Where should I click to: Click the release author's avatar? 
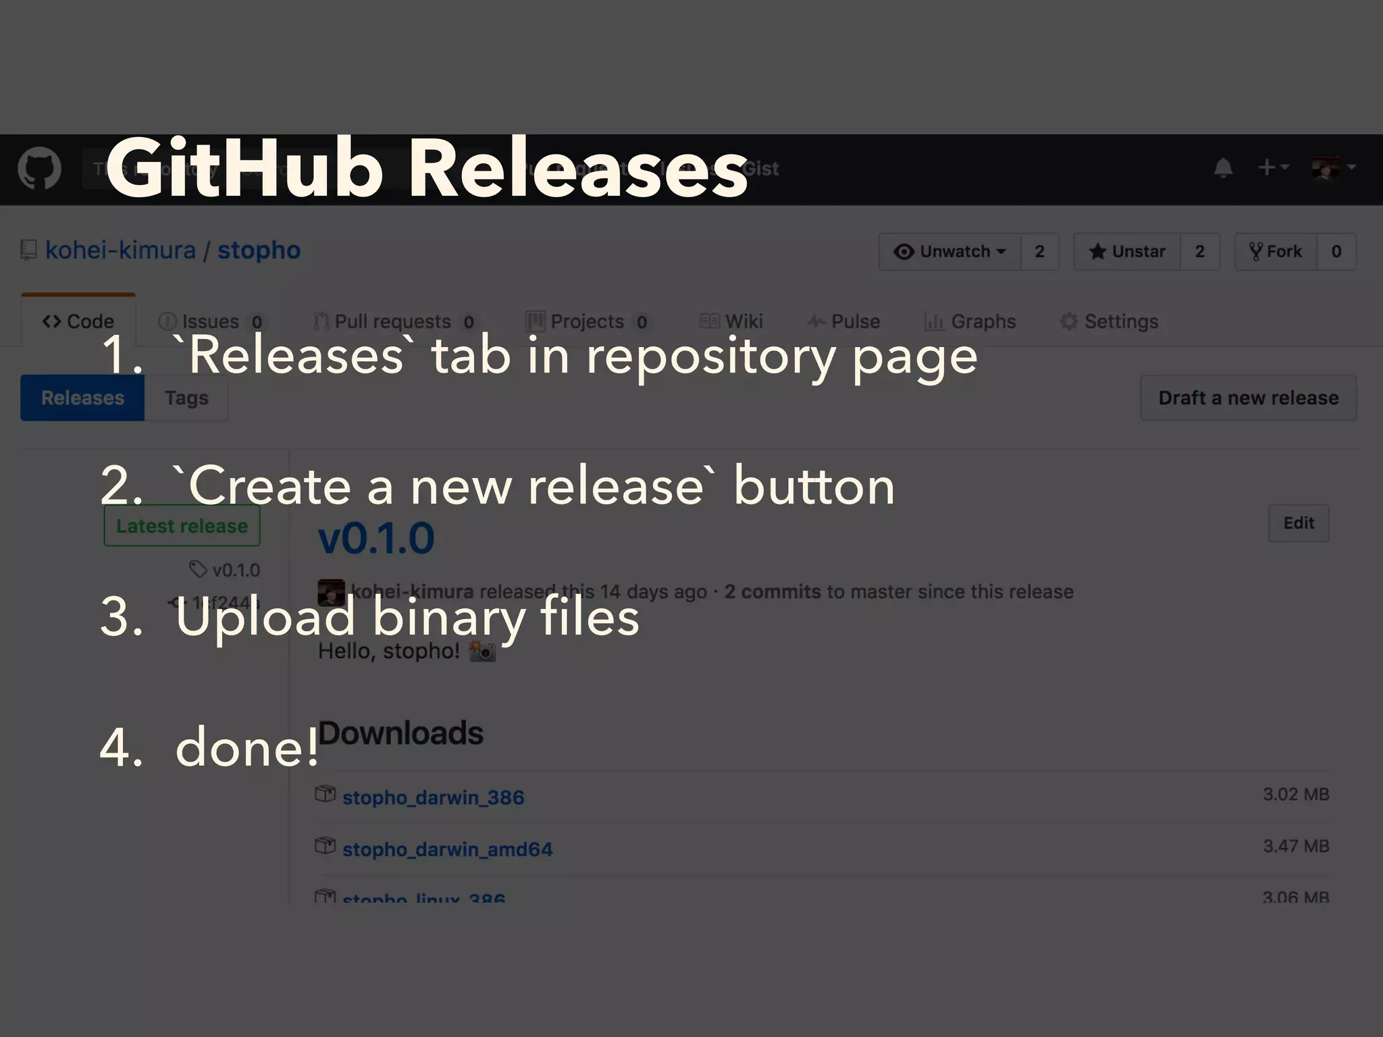(x=331, y=592)
